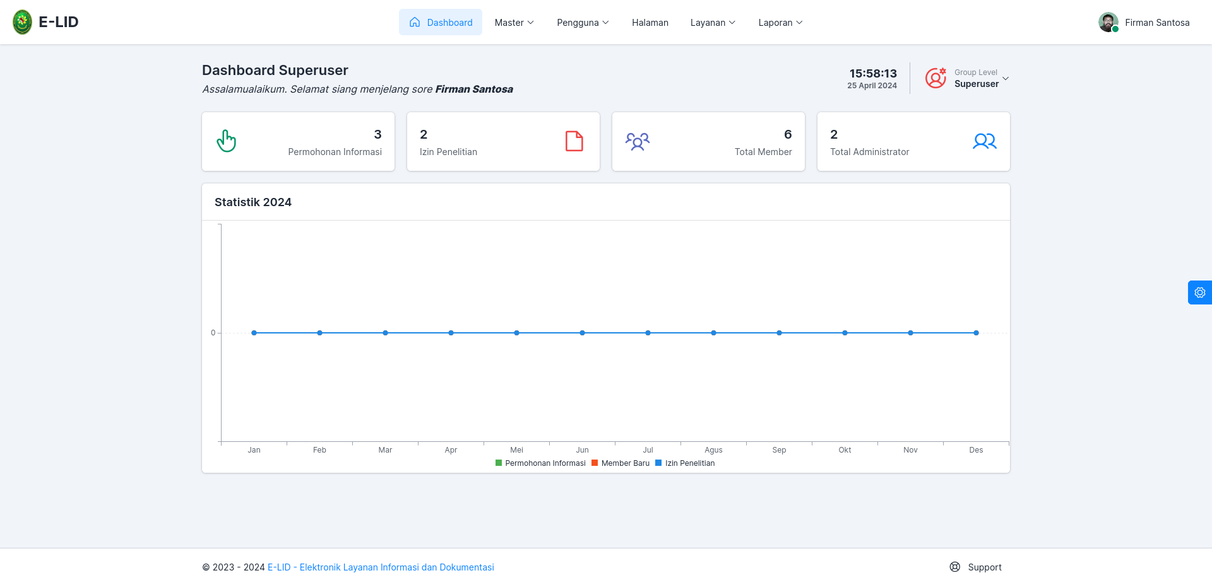Viewport: 1212px width, 585px height.
Task: Toggle Member Baru series in chart legend
Action: tap(621, 463)
